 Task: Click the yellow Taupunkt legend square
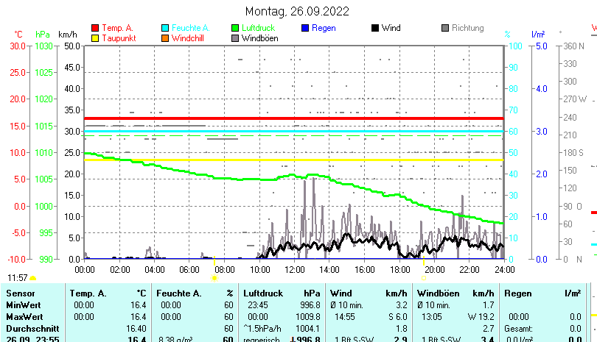94,38
